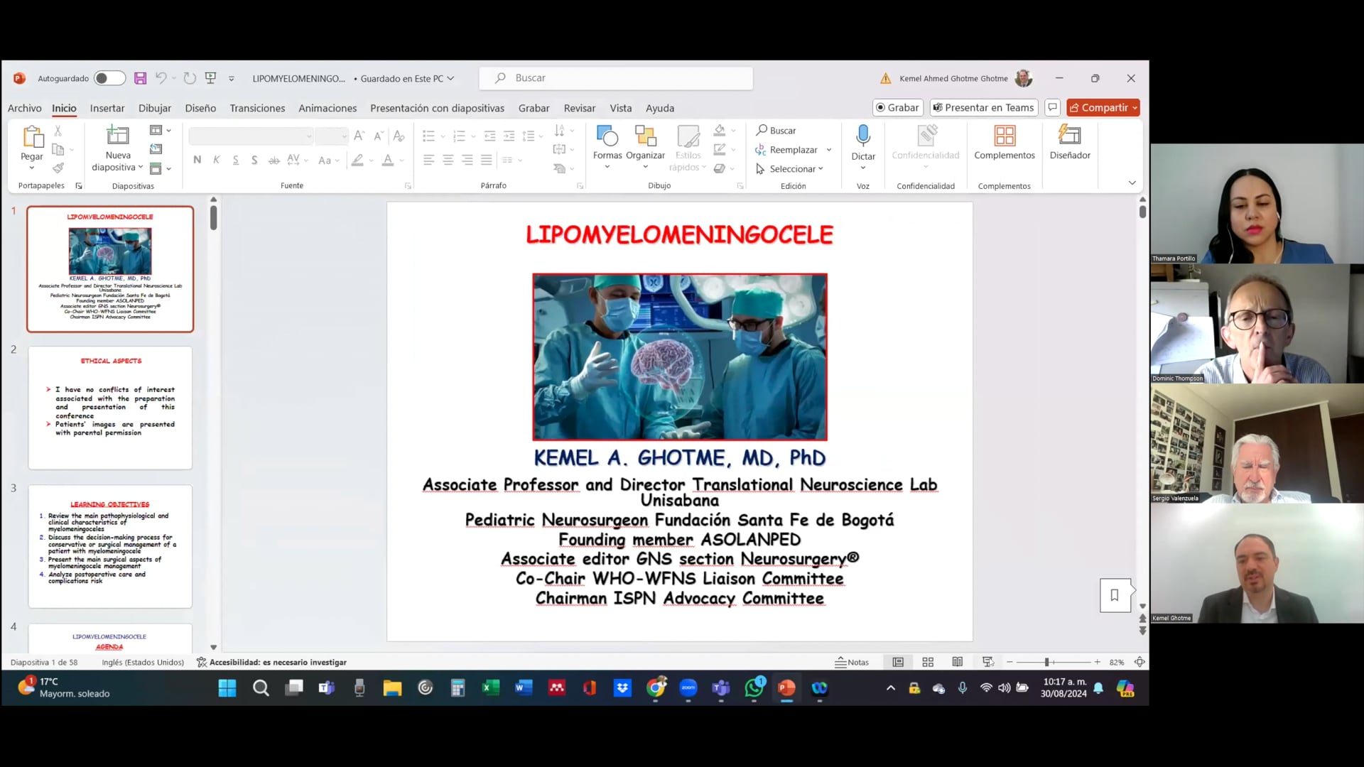Toggle underline S formatting
1364x767 pixels.
click(235, 160)
